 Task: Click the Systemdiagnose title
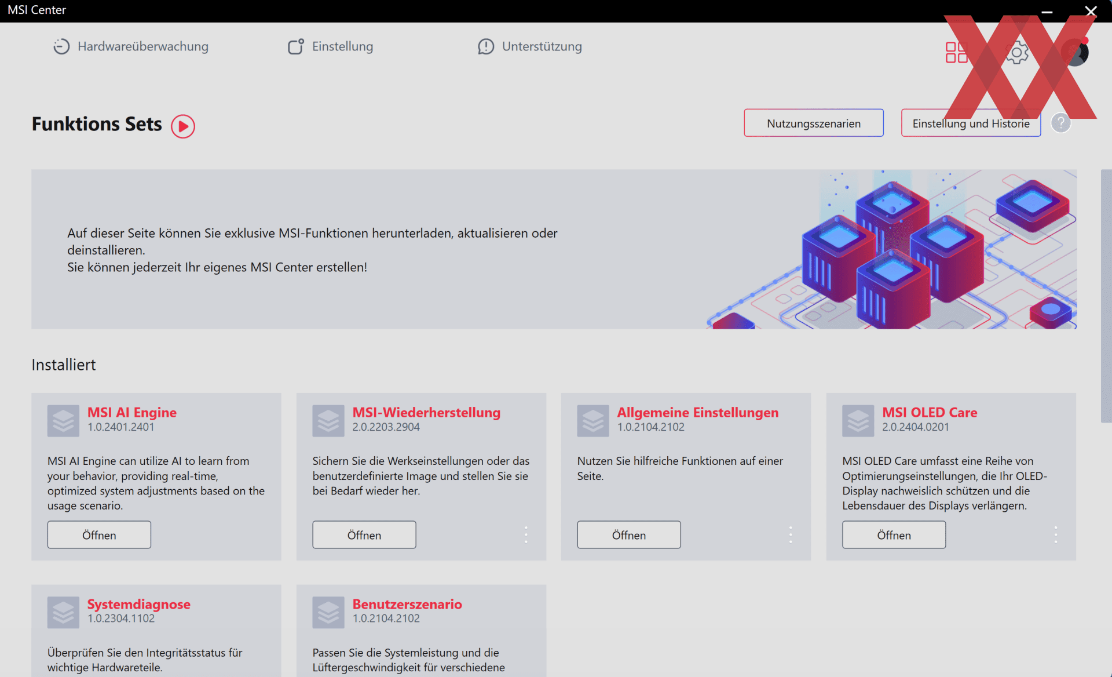[x=139, y=604]
